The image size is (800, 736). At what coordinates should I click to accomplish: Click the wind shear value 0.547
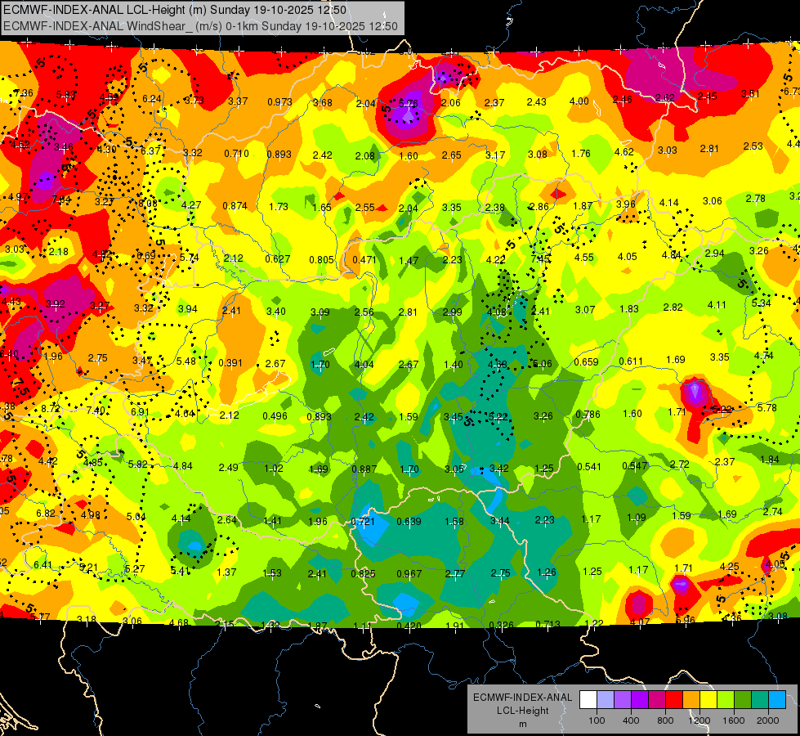pos(635,465)
